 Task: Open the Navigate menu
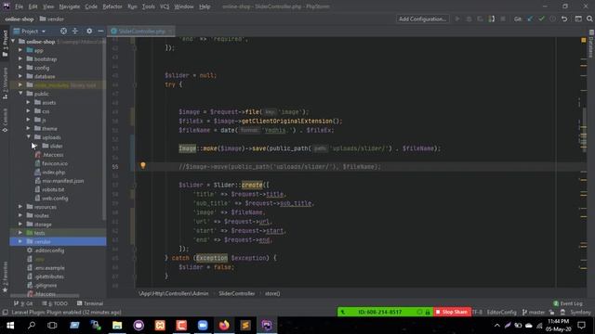pyautogui.click(x=70, y=6)
